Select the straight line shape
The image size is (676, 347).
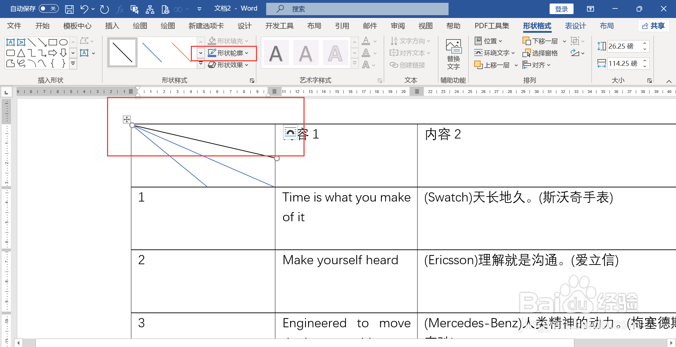pos(32,42)
